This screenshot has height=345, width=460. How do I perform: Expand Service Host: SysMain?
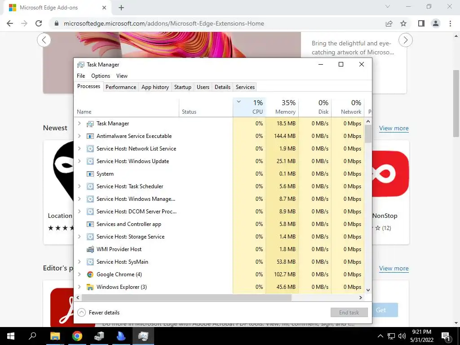(79, 262)
